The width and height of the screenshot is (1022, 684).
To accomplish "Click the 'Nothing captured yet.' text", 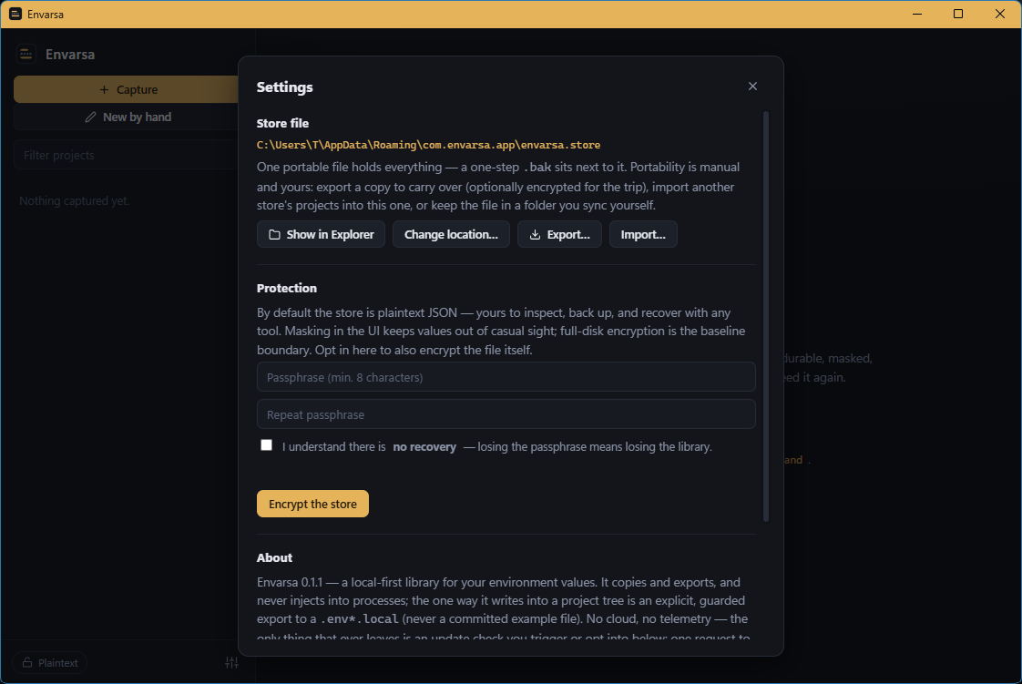I will click(x=75, y=200).
